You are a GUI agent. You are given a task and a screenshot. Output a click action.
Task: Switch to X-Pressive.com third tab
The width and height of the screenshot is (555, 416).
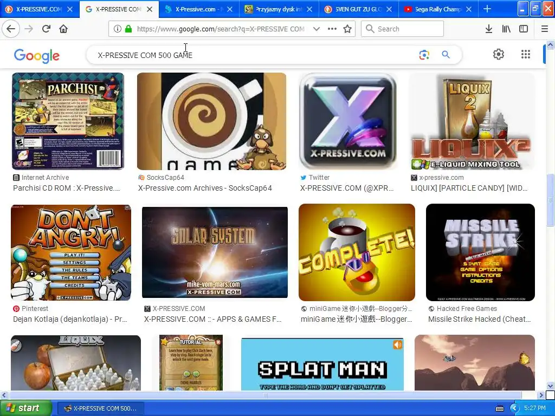pos(199,9)
